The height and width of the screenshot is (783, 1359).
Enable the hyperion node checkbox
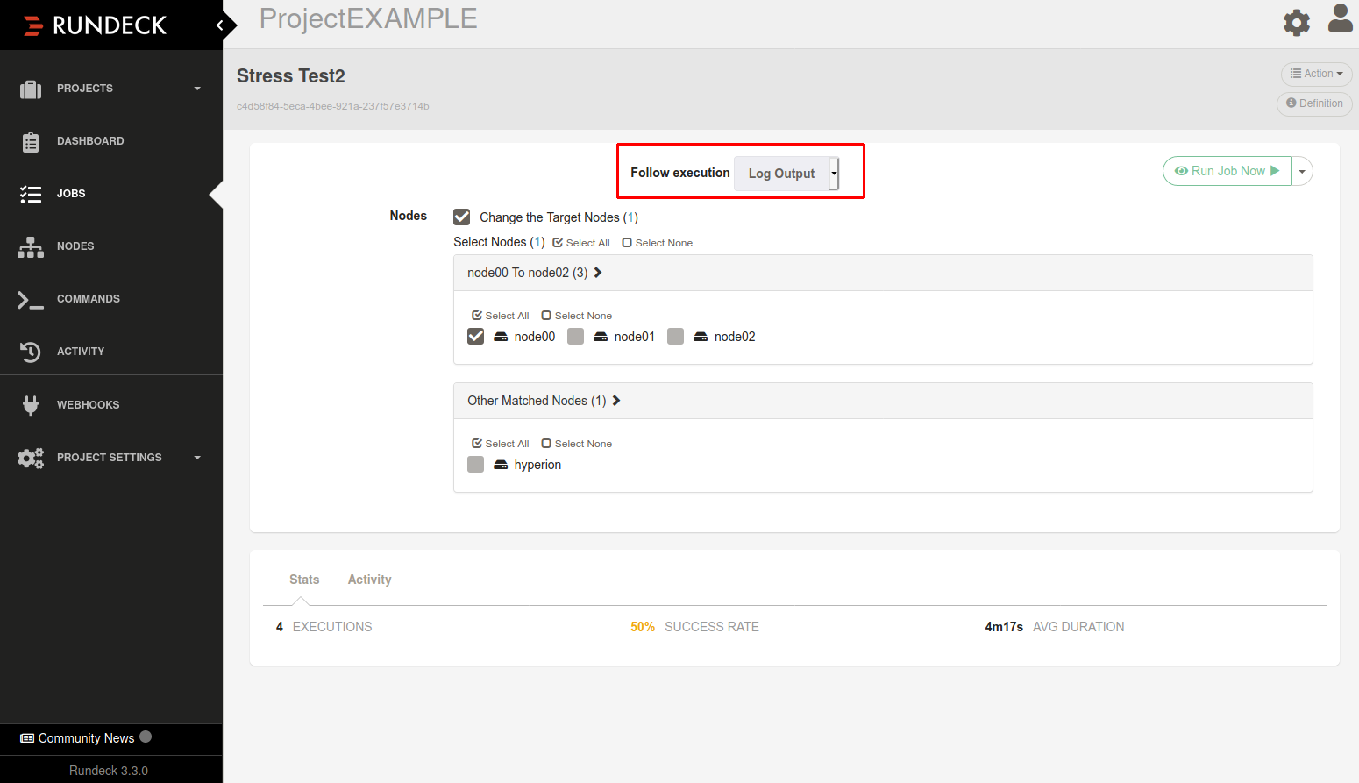tap(475, 464)
